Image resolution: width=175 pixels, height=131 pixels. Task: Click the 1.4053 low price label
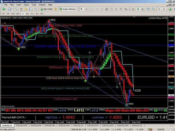[x=130, y=104]
